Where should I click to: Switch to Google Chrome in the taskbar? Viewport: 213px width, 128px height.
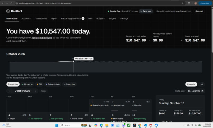140,125
